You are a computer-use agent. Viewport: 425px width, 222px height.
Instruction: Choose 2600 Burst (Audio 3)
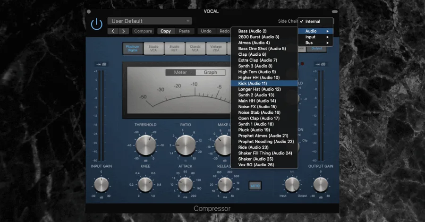click(264, 37)
